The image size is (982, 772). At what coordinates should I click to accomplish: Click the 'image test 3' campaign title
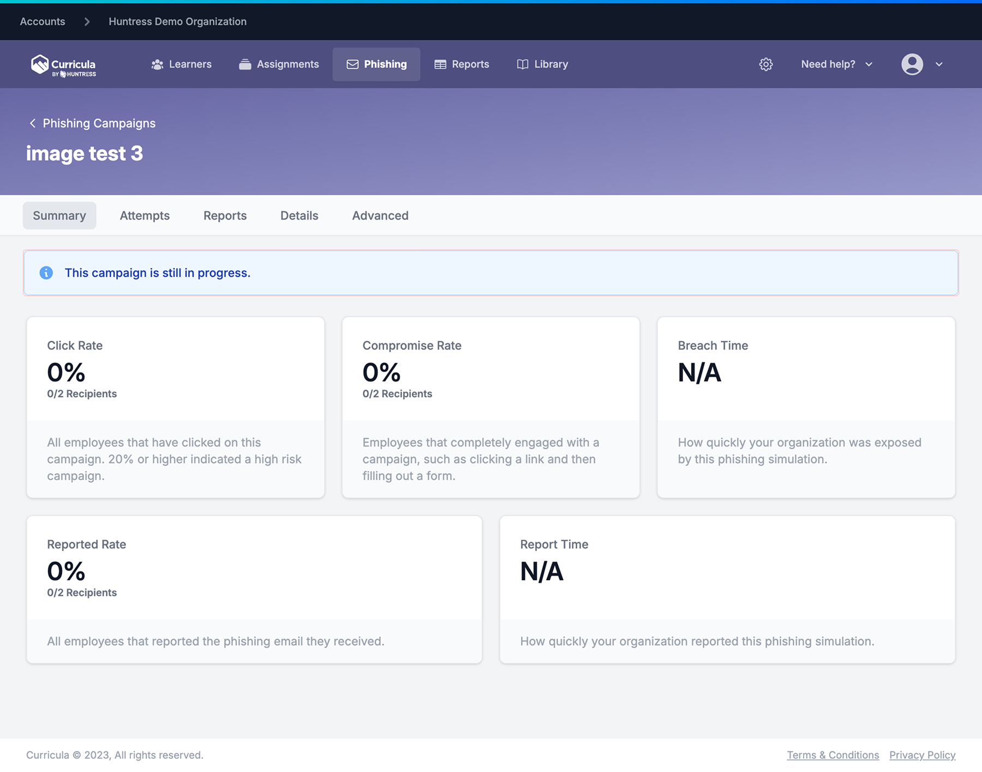click(85, 153)
